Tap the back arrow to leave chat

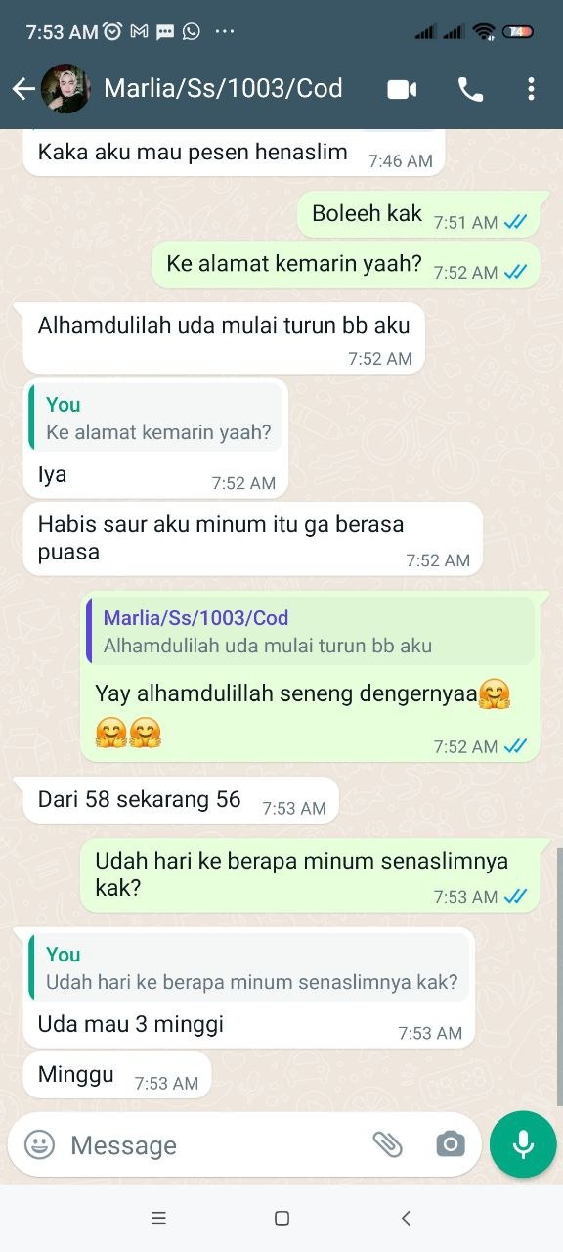point(23,89)
